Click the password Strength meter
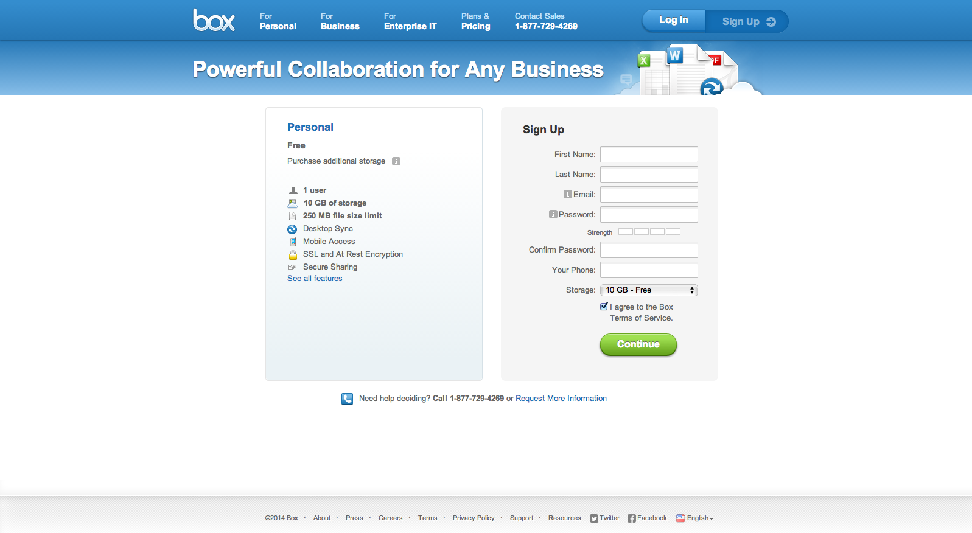The width and height of the screenshot is (972, 533). tap(649, 232)
